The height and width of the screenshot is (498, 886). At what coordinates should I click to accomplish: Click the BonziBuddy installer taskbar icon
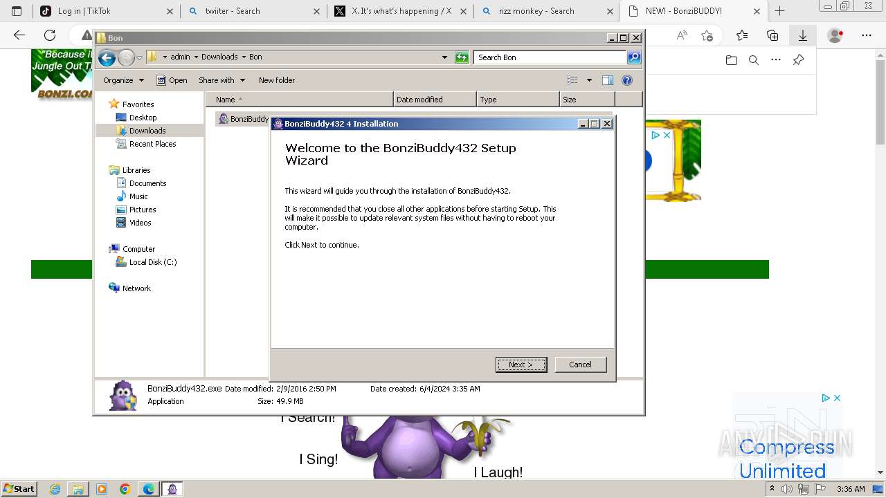point(172,489)
